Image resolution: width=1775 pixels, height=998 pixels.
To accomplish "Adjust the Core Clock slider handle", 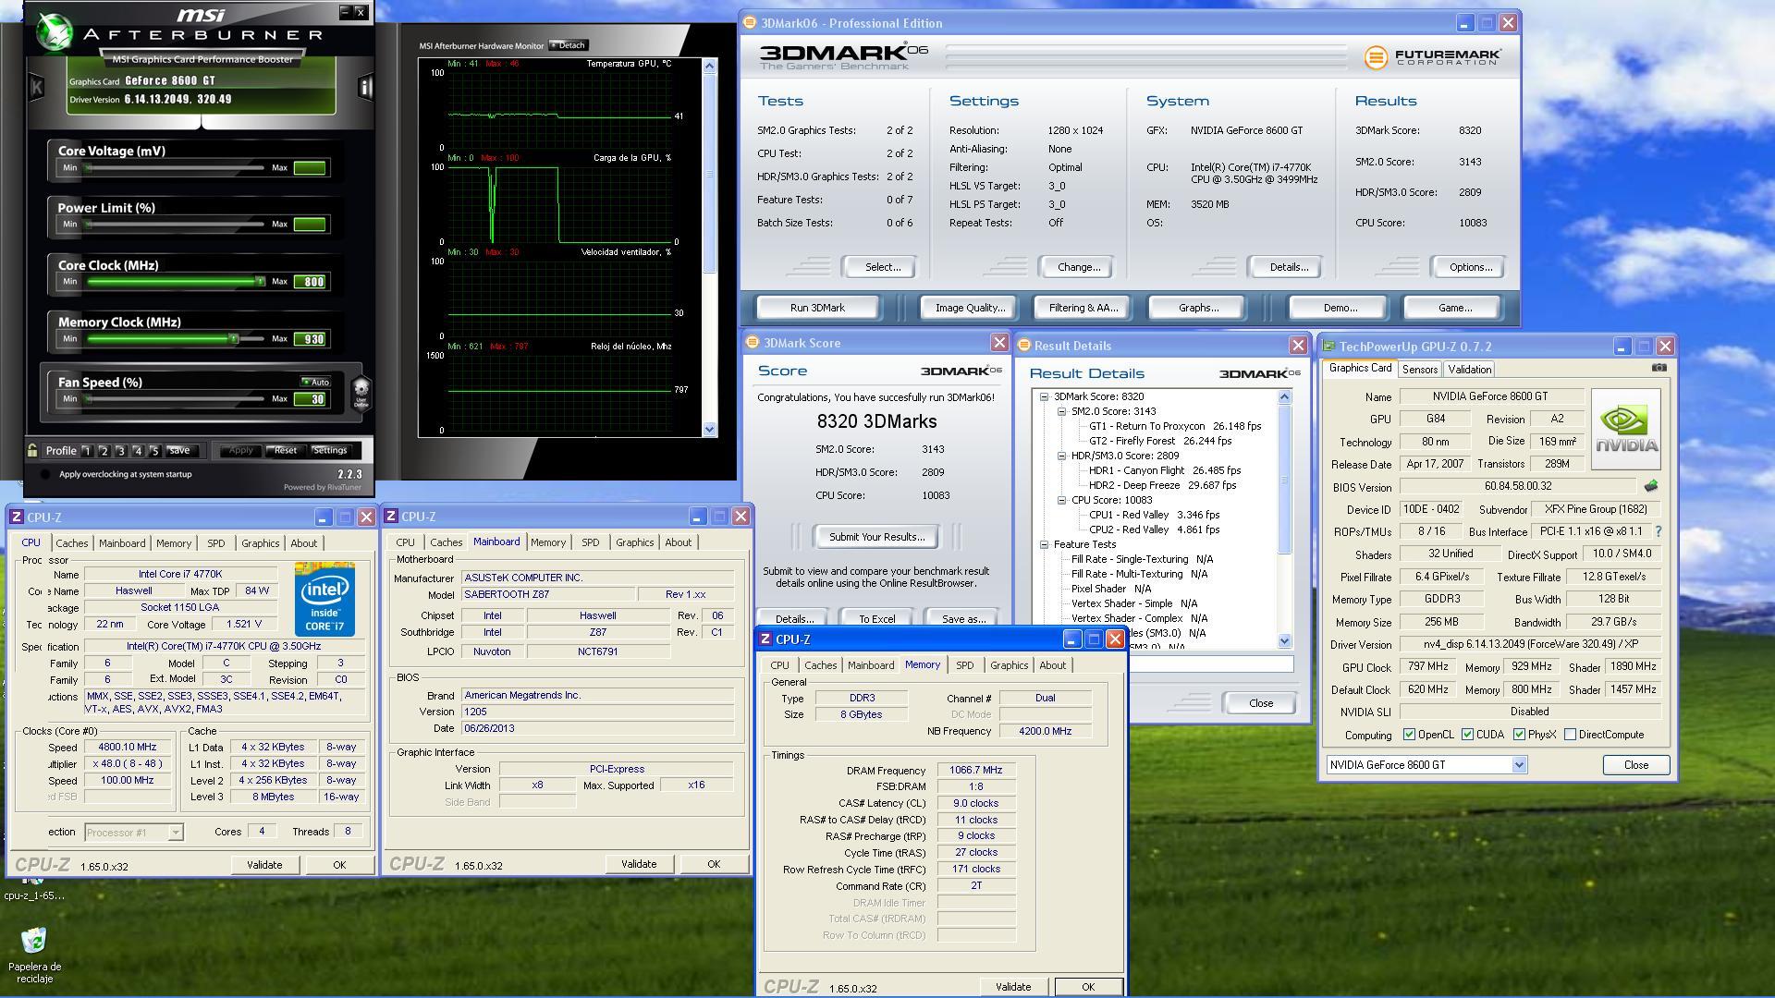I will pyautogui.click(x=260, y=281).
